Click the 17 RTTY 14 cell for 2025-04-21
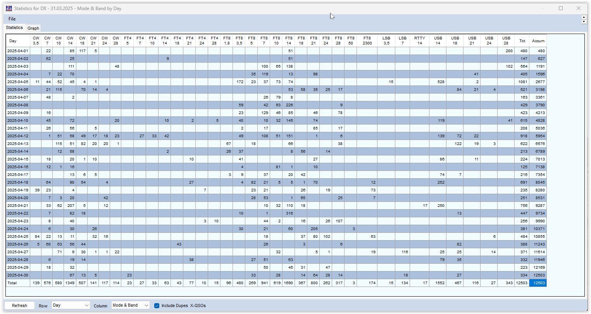591x314 pixels. (420, 206)
